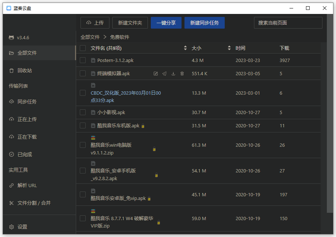Tick the checkbox for 小小影视.apk
This screenshot has width=336, height=237.
click(x=83, y=112)
